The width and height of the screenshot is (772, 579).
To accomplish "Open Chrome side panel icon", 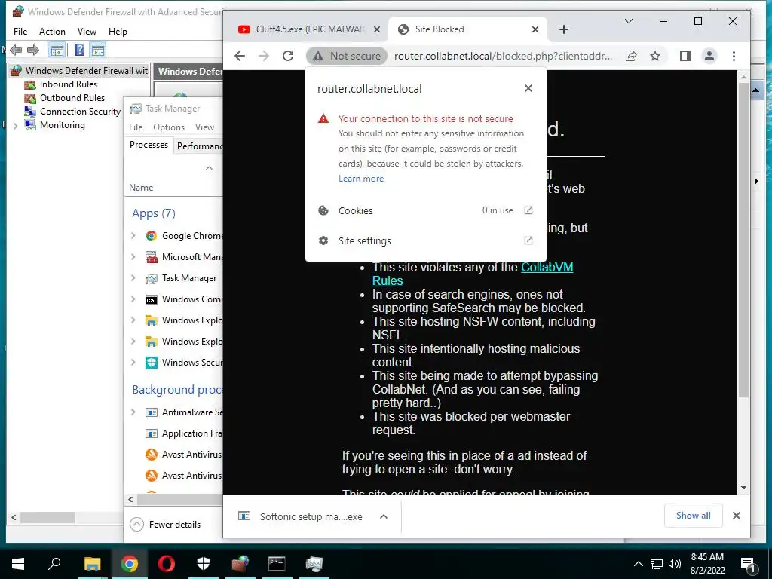I will 685,56.
